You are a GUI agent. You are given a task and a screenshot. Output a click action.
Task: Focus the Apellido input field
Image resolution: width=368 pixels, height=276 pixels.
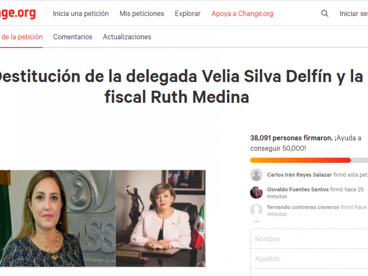pyautogui.click(x=309, y=259)
